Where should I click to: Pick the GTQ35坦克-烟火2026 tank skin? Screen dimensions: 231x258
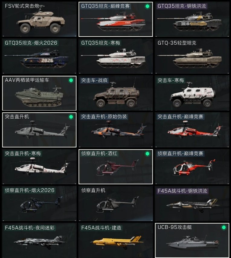click(x=39, y=56)
